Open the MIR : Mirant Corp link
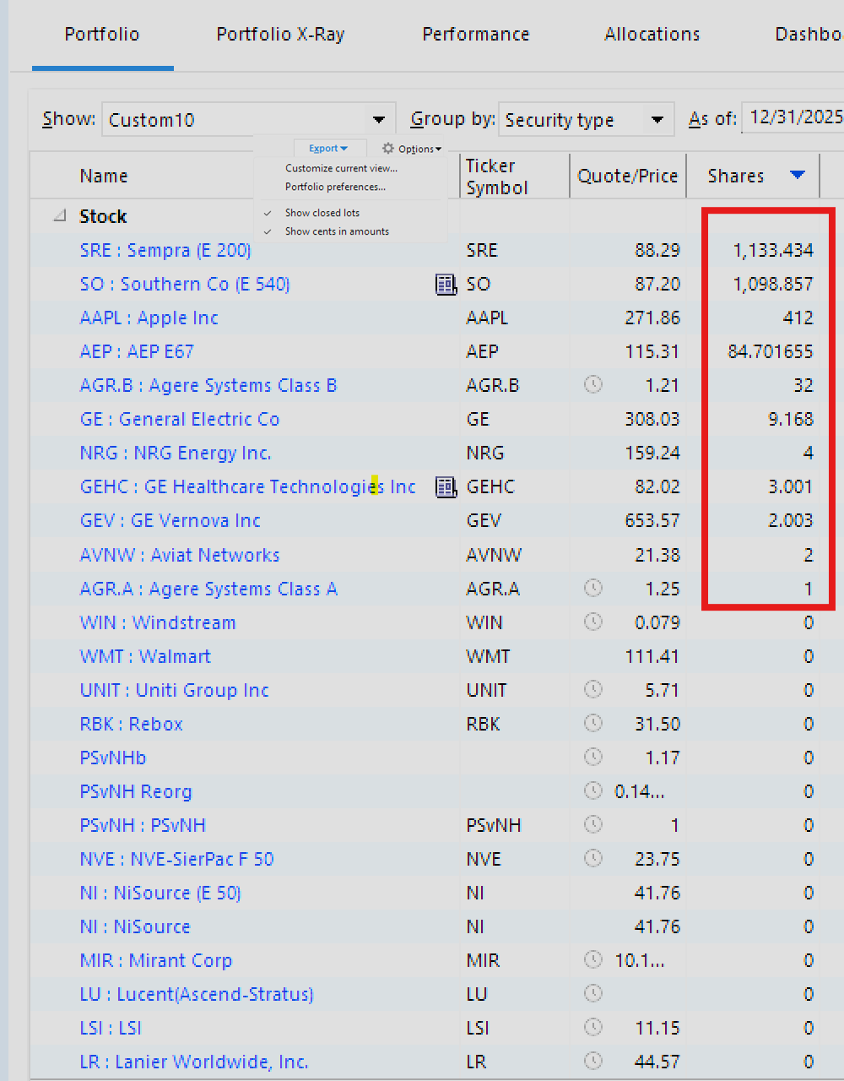The height and width of the screenshot is (1081, 844). [156, 960]
